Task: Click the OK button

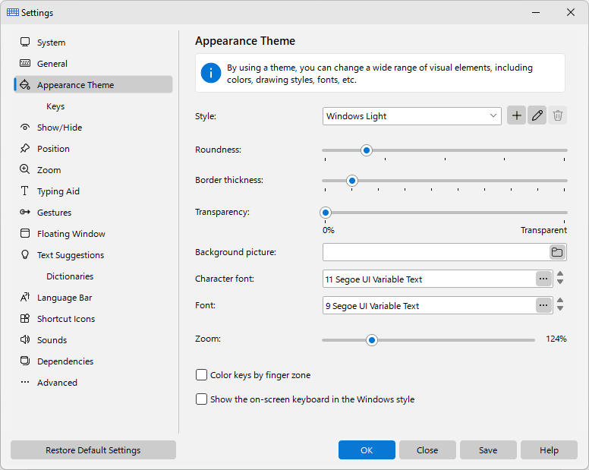Action: (367, 449)
